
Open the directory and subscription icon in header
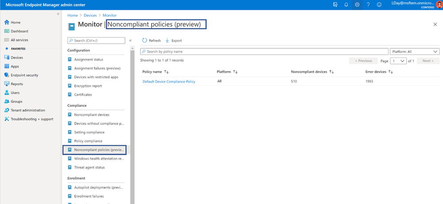click(x=335, y=5)
